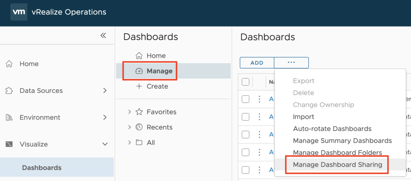Check the first dashboard row checkbox
This screenshot has width=411, height=181.
pos(245,99)
